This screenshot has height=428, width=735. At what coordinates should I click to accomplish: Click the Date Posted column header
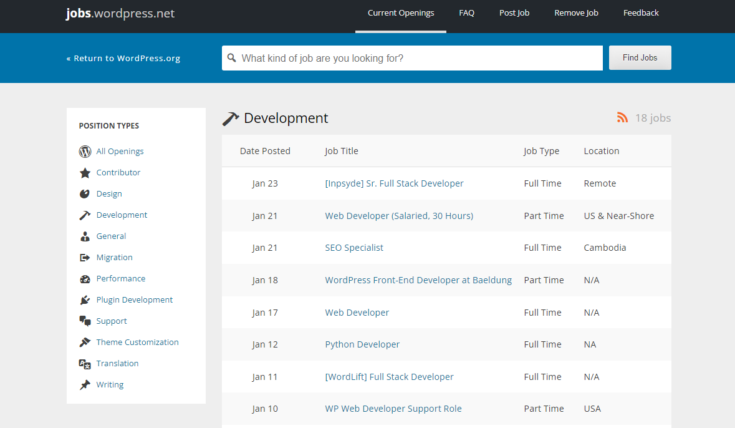click(265, 151)
